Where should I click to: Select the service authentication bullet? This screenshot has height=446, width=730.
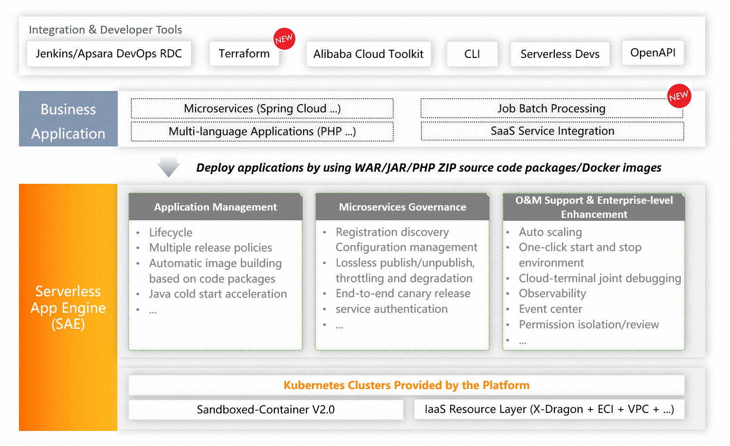(392, 309)
